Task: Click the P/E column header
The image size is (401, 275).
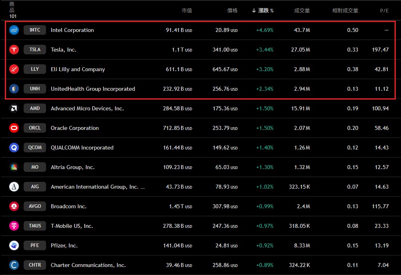Action: point(384,10)
